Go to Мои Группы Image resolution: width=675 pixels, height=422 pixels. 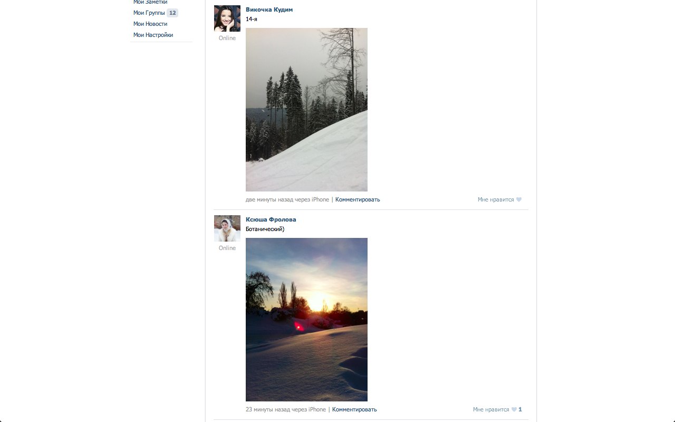coord(149,13)
